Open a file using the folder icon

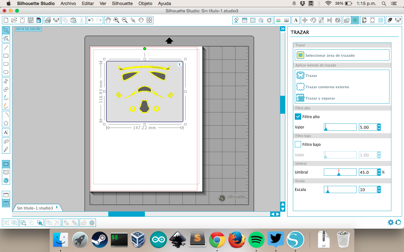[x=14, y=20]
